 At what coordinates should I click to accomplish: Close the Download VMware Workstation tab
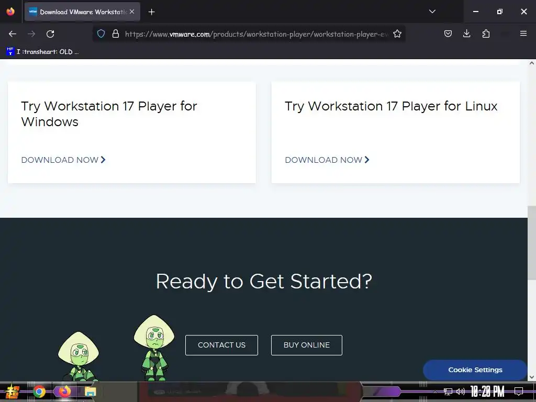click(132, 12)
